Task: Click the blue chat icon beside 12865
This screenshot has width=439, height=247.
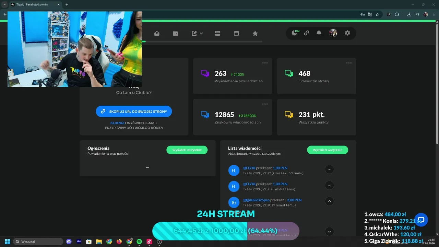Action: coord(205,115)
